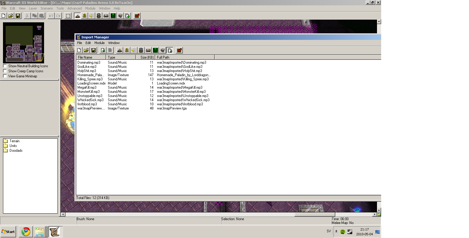Select Unstoppable.mp3 file entry
Image resolution: width=469 pixels, height=238 pixels.
coord(90,96)
